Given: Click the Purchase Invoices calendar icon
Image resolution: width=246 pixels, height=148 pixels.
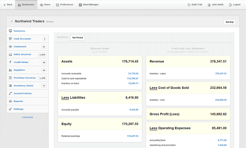Looking at the screenshot, I should 10,78.
